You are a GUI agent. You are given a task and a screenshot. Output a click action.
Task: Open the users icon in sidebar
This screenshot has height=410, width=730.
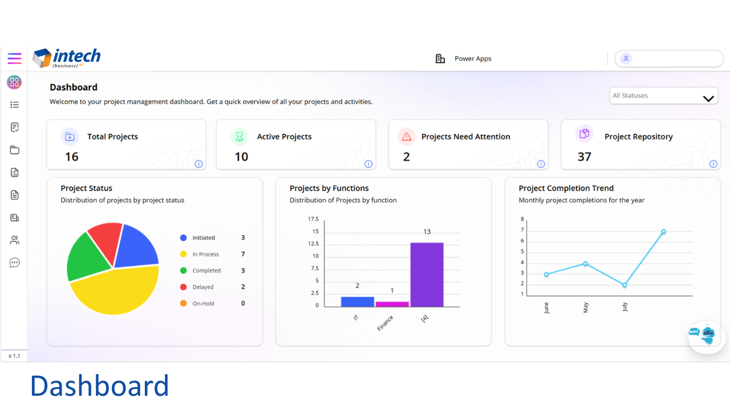point(15,240)
